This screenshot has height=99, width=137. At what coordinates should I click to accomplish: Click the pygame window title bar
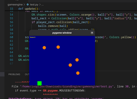point(62,33)
